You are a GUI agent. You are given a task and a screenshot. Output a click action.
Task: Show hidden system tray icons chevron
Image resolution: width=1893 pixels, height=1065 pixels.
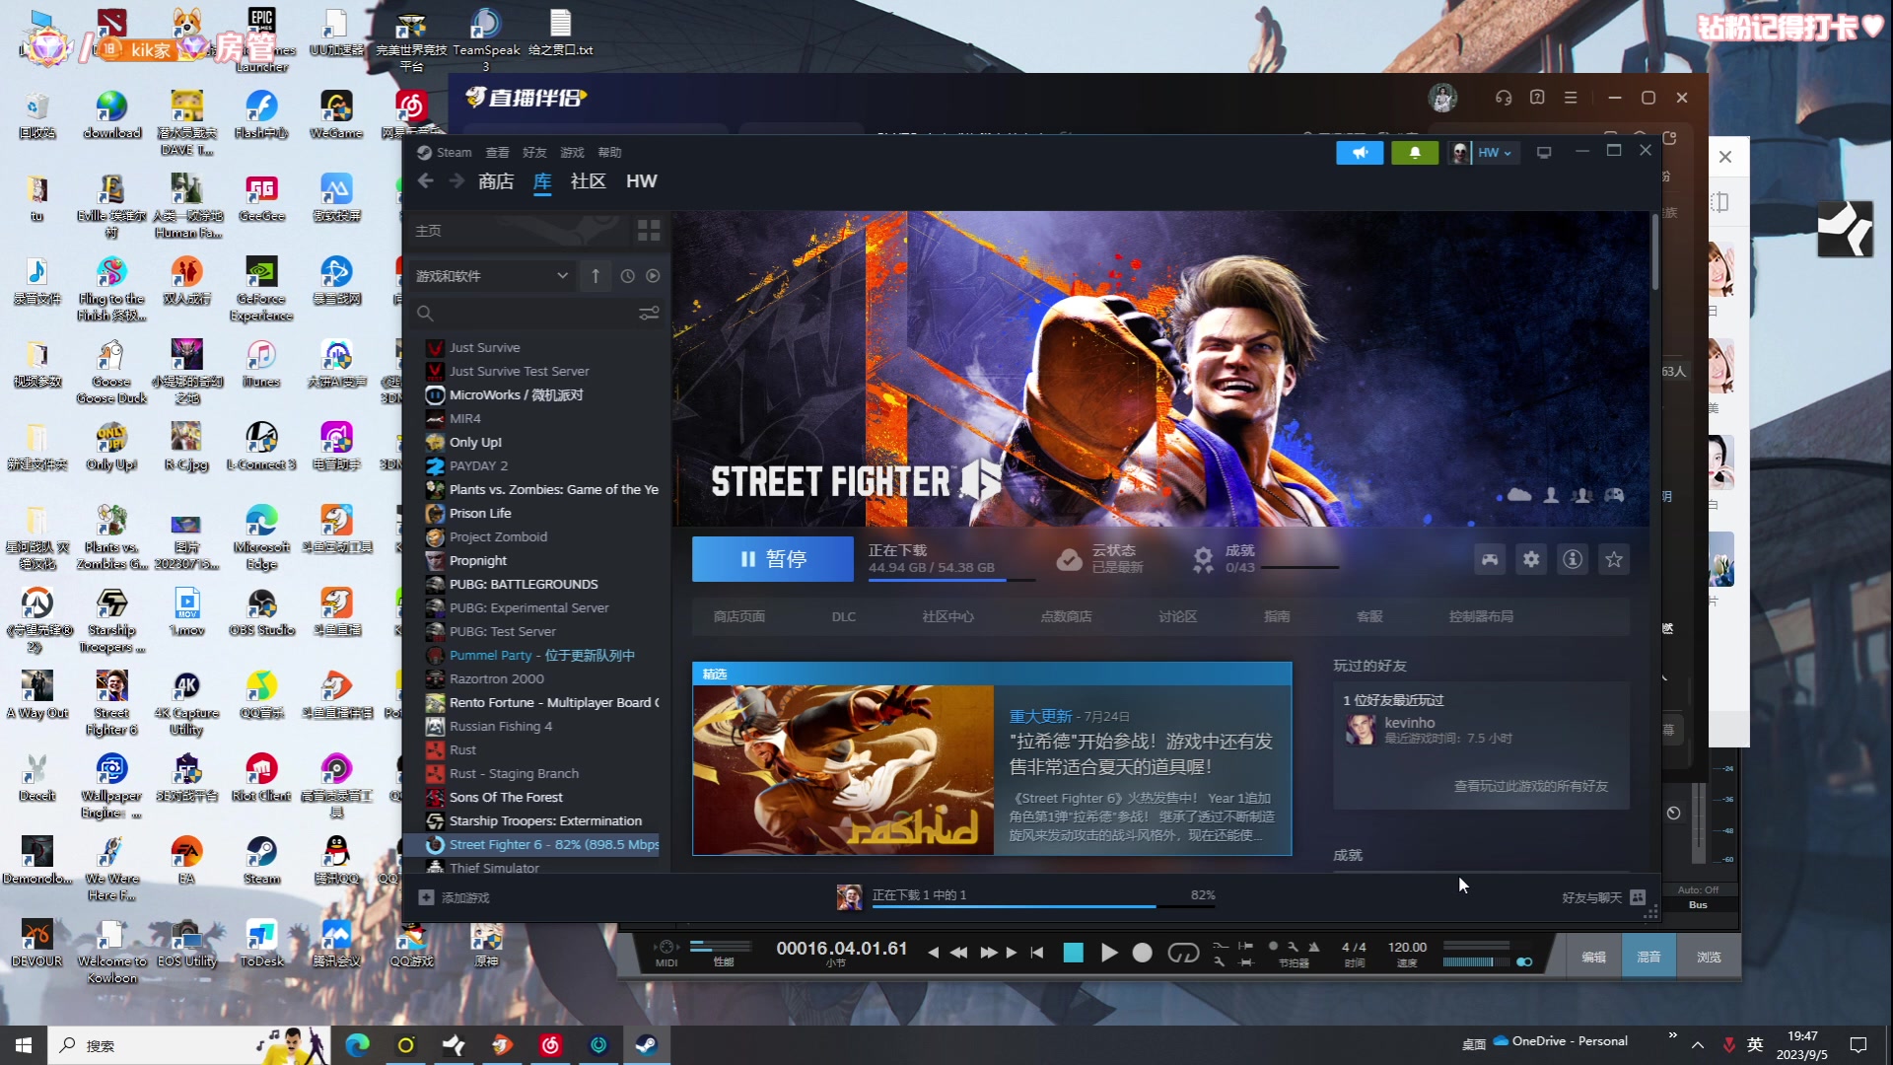[x=1698, y=1045]
